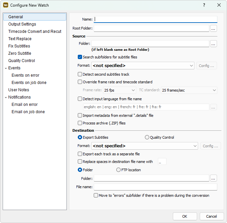This screenshot has width=227, height=223.
Task: Enable Process archive (.ZIP) files
Action: click(80, 123)
